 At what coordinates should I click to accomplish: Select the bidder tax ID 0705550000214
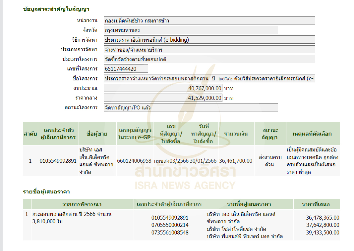(x=170, y=225)
